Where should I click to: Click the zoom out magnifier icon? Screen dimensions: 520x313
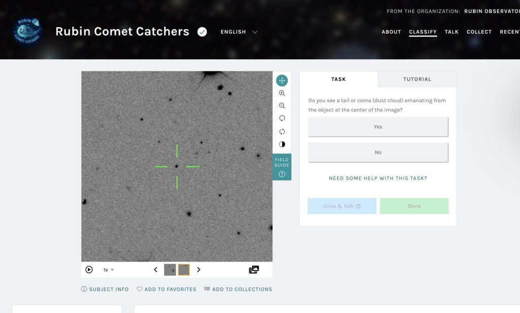[x=282, y=106]
